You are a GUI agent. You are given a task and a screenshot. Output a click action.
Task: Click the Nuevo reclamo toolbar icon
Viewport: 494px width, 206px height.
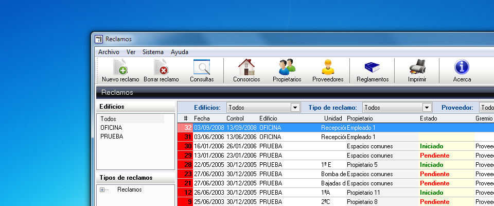(120, 68)
